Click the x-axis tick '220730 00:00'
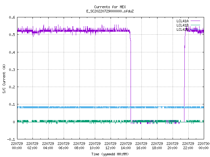This screenshot has width=210, height=157. [x=203, y=146]
